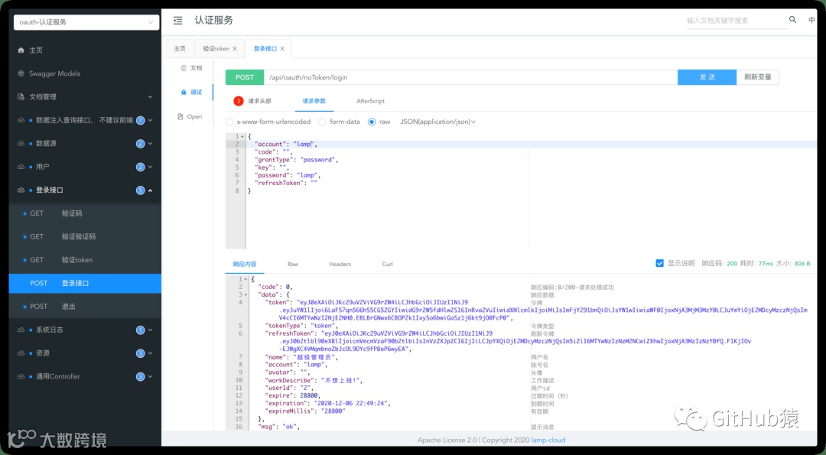The image size is (826, 455).
Task: Click the count badge 5 on 登录接口 group
Action: click(x=140, y=190)
